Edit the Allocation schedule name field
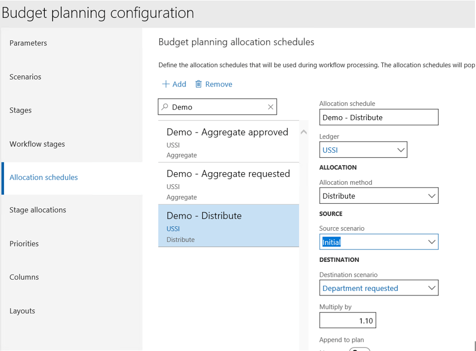The height and width of the screenshot is (351, 476). pyautogui.click(x=379, y=117)
